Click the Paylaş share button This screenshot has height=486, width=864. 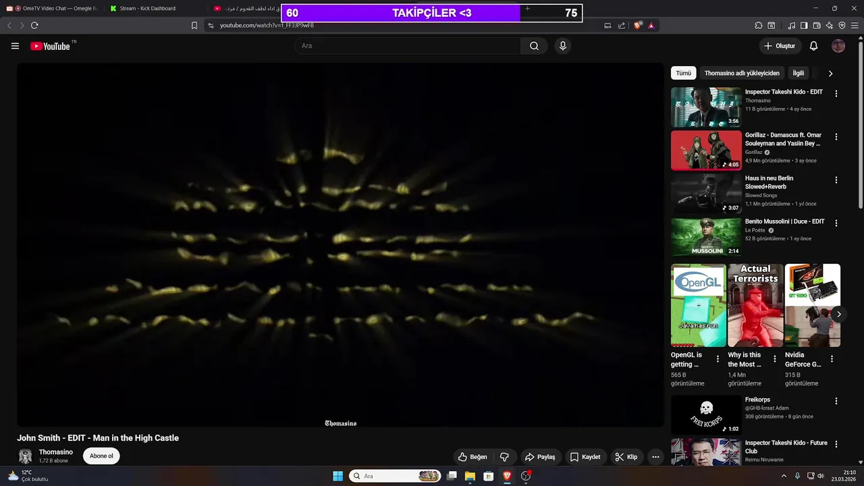(x=540, y=457)
